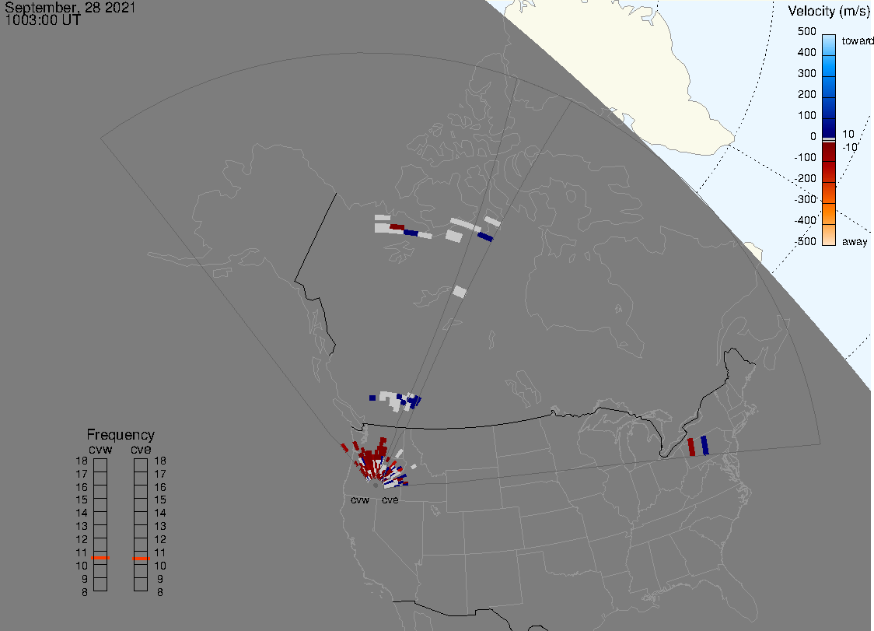This screenshot has height=631, width=874.
Task: Click the date label September, 28 2021
Action: click(x=70, y=9)
